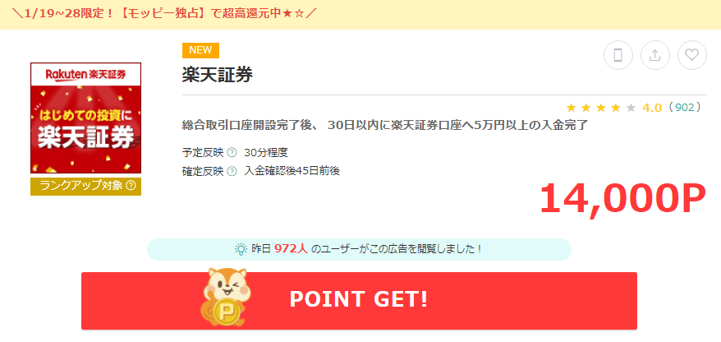
Task: Open the 902 reviews link
Action: (x=685, y=108)
